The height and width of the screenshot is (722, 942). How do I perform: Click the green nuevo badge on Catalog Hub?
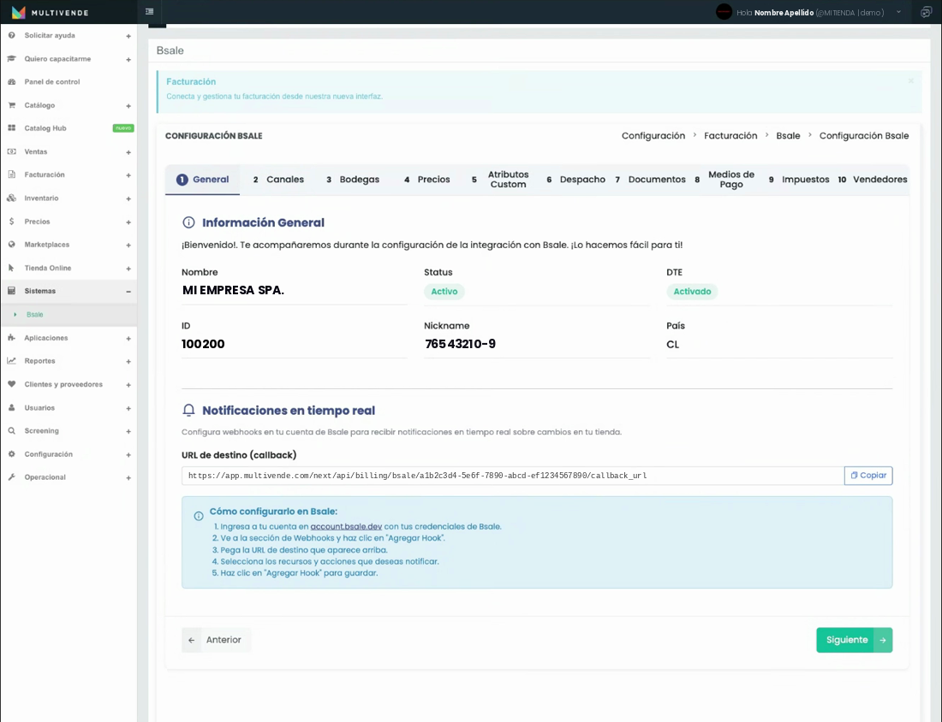(x=123, y=127)
